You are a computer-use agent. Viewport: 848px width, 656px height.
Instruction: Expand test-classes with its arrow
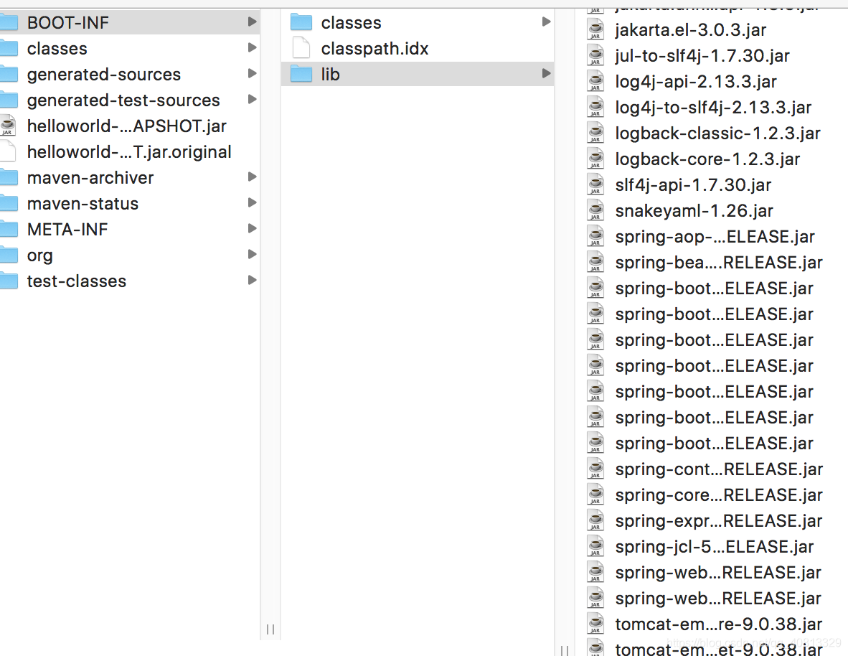point(252,280)
